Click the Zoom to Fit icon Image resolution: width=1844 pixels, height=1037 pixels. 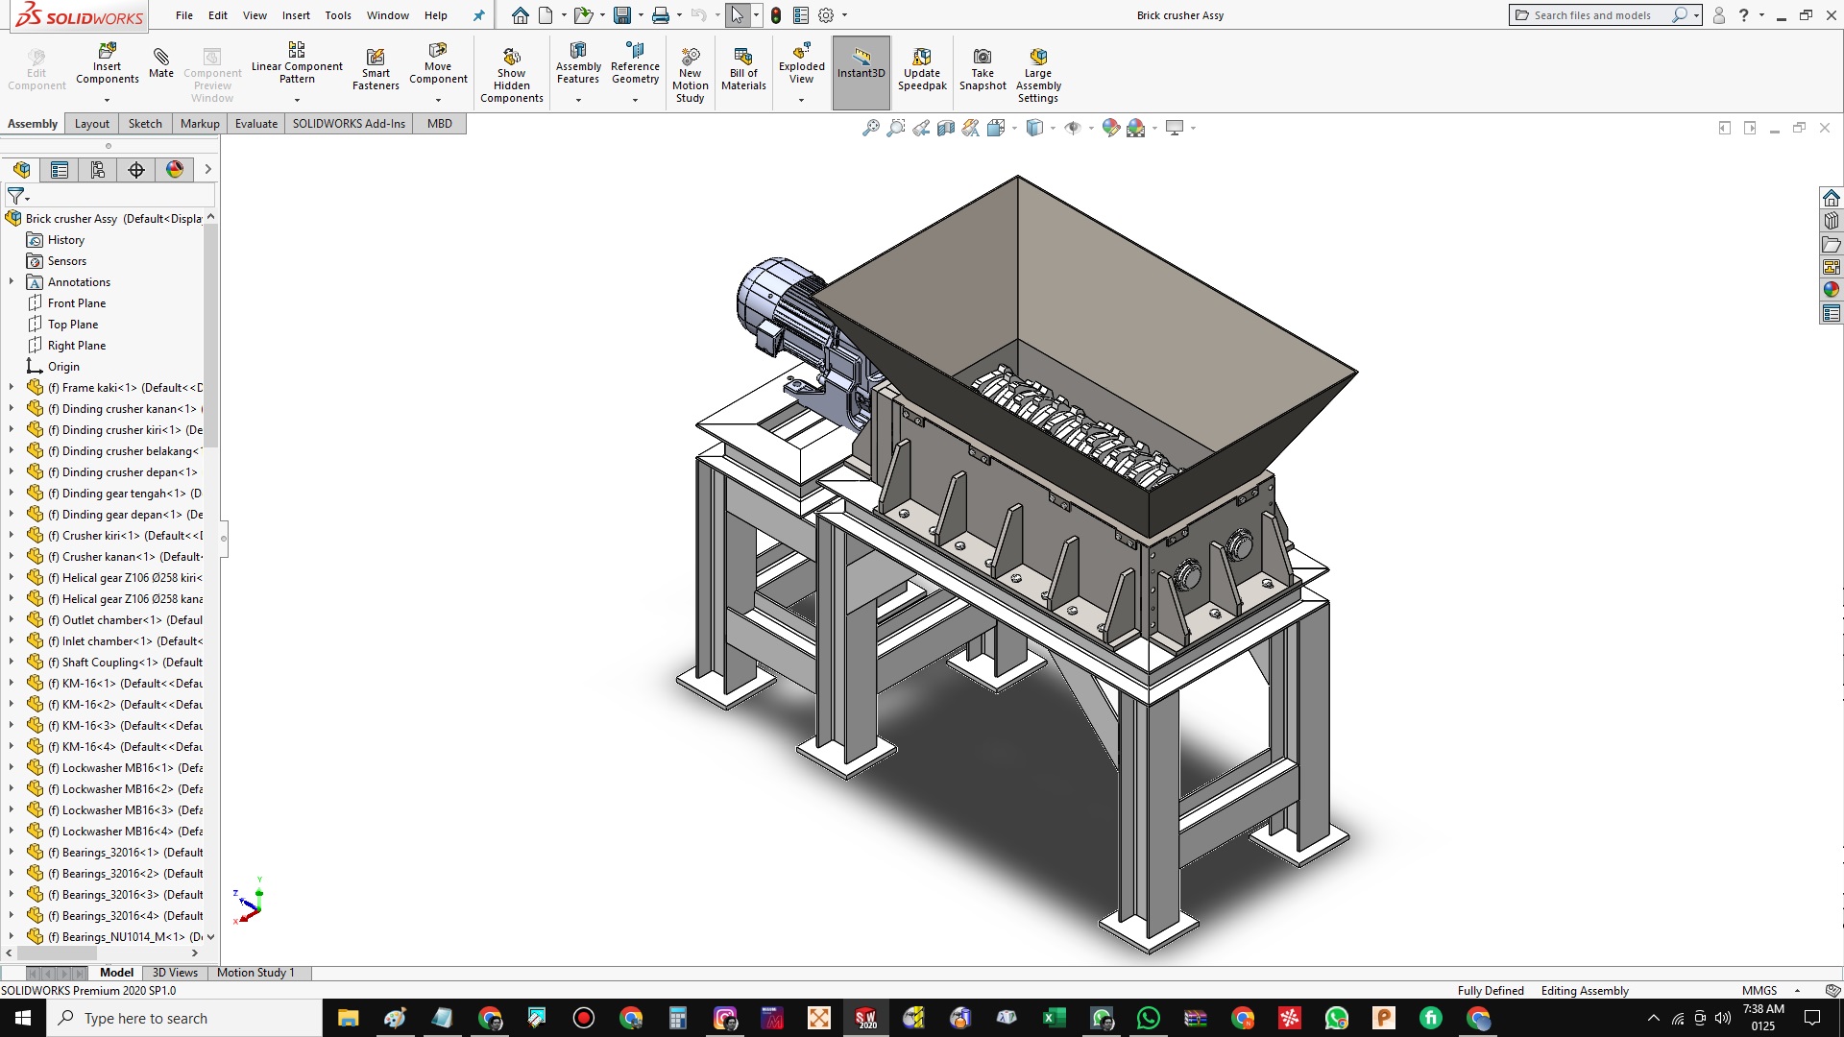tap(870, 128)
